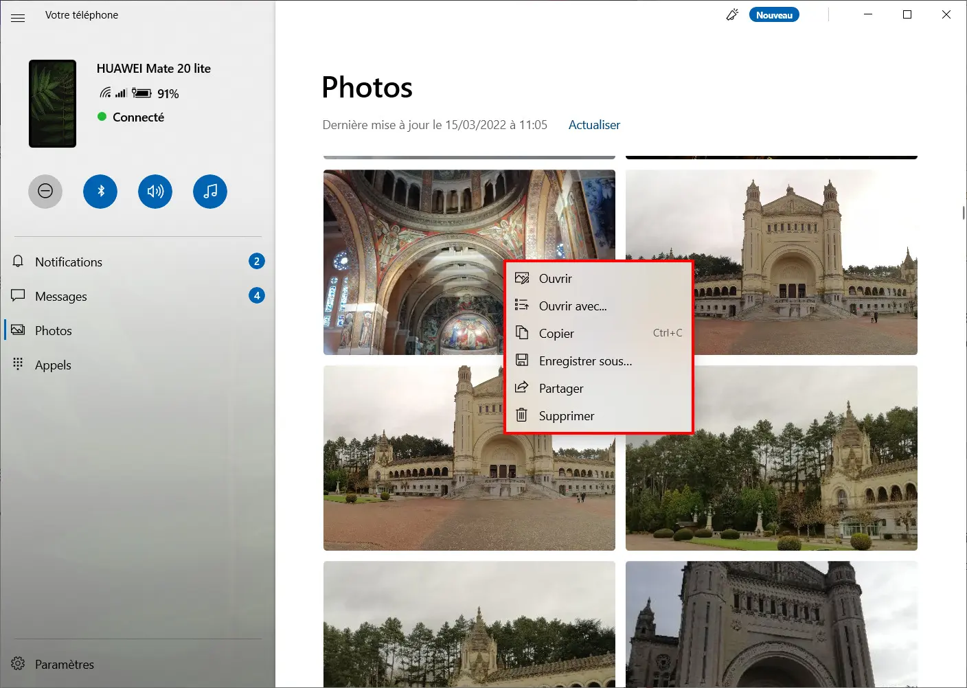Select the Photos section in sidebar

(137, 330)
